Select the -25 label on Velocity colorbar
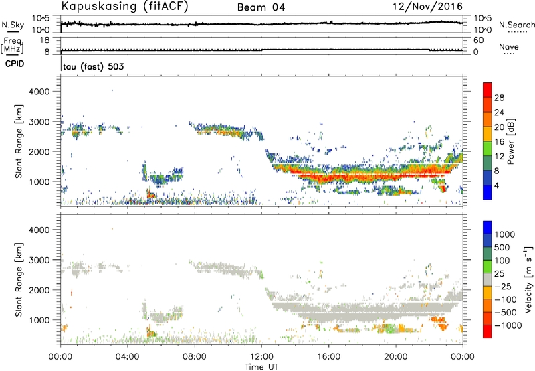The image size is (535, 371). click(x=503, y=286)
